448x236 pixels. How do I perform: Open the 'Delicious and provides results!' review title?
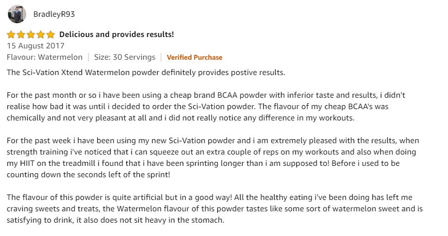point(117,34)
